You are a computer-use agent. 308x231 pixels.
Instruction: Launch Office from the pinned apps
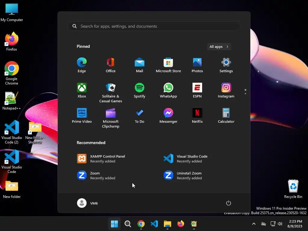tap(111, 65)
